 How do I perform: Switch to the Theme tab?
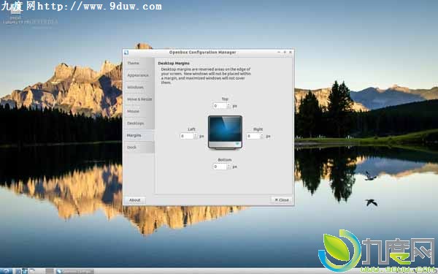(x=139, y=63)
